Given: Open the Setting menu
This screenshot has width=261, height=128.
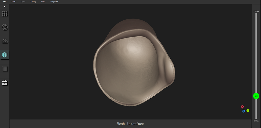Looking at the screenshot, I should tap(33, 2).
